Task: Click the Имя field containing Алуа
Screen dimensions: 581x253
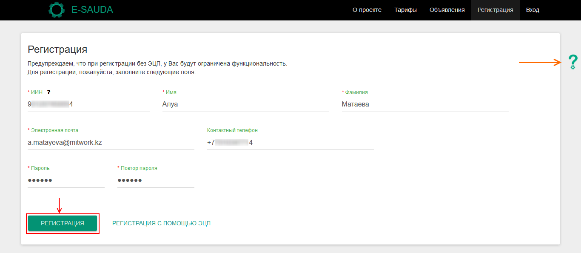Action: click(x=245, y=104)
